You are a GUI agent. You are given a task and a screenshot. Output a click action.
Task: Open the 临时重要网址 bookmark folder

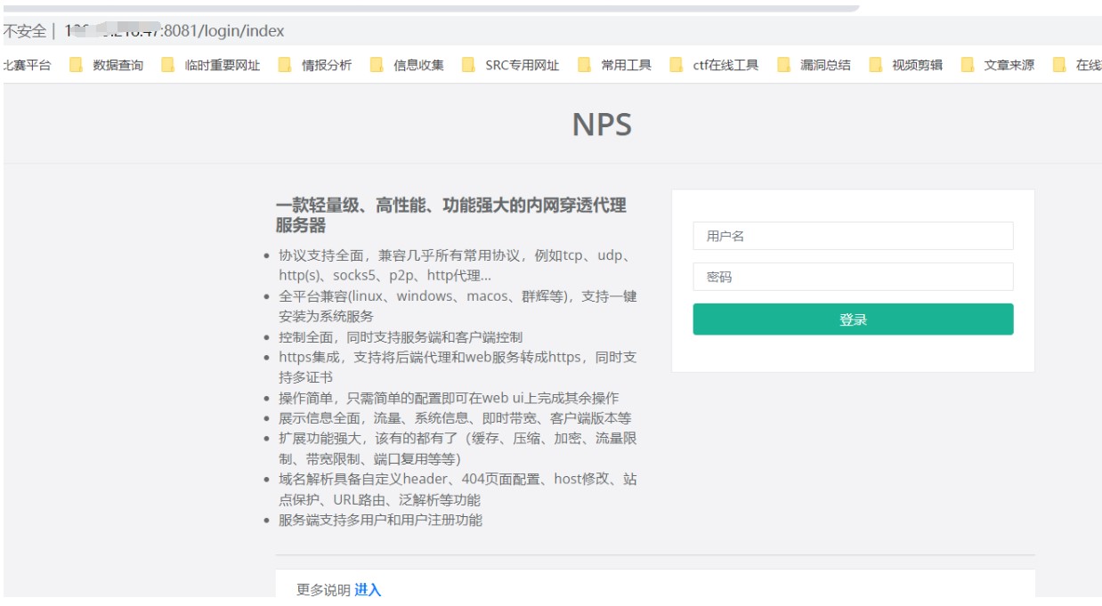tap(212, 65)
